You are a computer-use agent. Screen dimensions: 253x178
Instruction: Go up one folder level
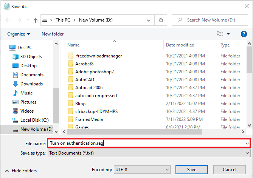pyautogui.click(x=35, y=20)
